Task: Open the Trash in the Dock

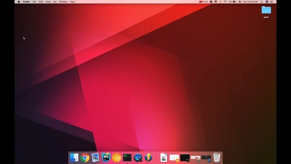Action: click(216, 157)
